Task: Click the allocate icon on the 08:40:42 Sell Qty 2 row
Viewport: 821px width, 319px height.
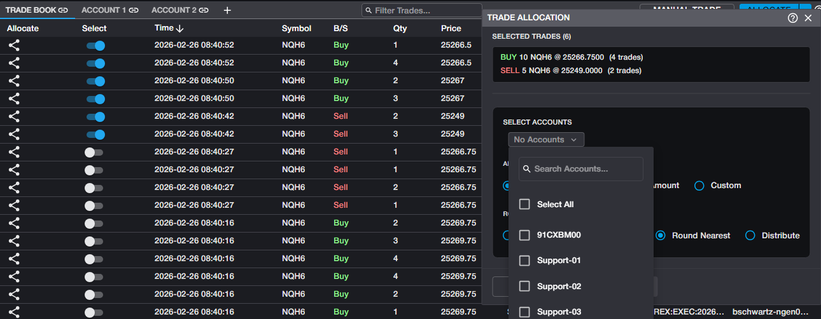Action: pyautogui.click(x=14, y=116)
